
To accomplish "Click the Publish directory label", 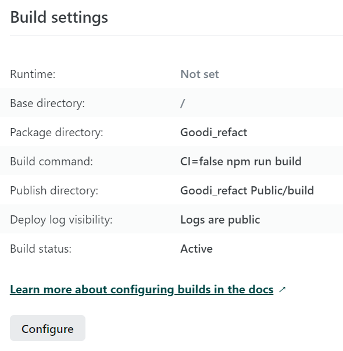I will coord(54,191).
